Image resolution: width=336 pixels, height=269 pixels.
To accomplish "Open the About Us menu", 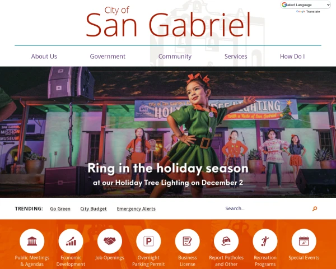I will [x=44, y=57].
